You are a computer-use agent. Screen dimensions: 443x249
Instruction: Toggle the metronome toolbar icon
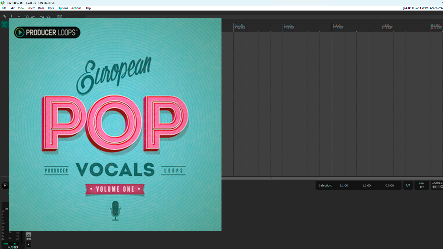pos(49,17)
